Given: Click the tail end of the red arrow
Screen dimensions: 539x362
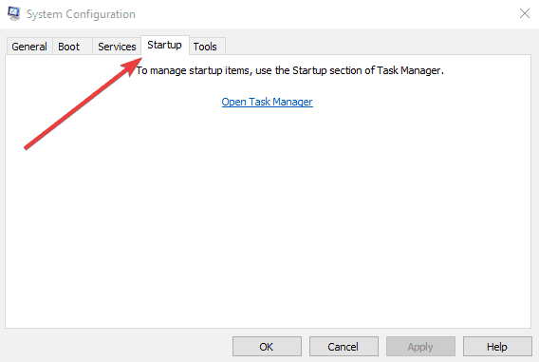Looking at the screenshot, I should coord(28,147).
